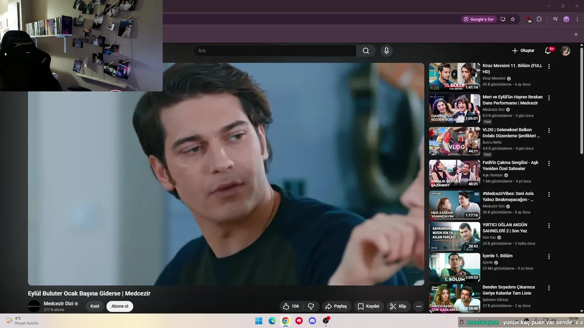Open options for Kiraz Mevsimi 11. Bölüm video
The width and height of the screenshot is (584, 328).
tap(549, 66)
